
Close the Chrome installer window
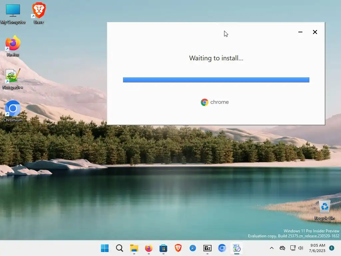(315, 32)
